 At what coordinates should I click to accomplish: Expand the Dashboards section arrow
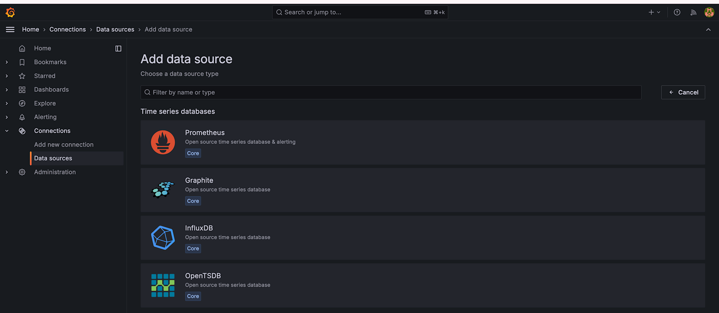[x=7, y=90]
